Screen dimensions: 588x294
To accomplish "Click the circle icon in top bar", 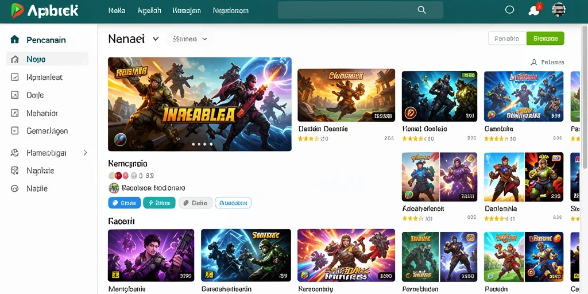I will (509, 10).
